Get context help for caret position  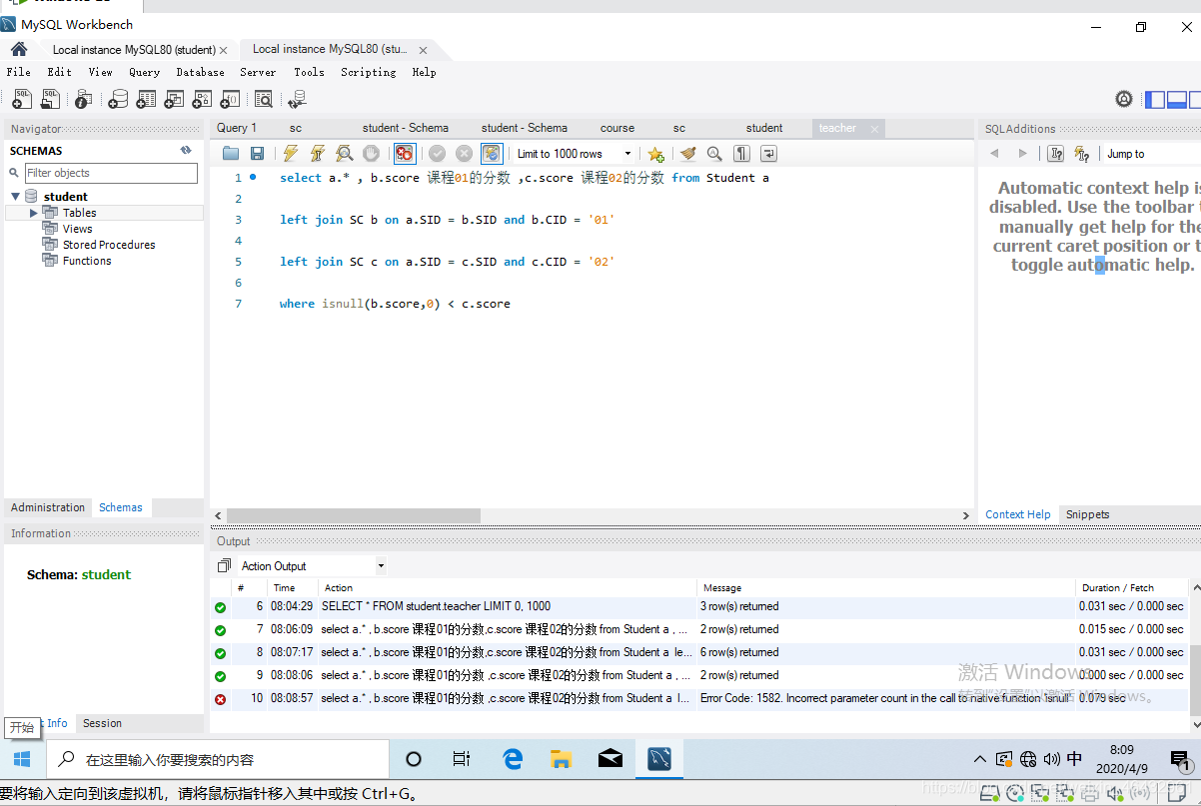click(x=1056, y=154)
